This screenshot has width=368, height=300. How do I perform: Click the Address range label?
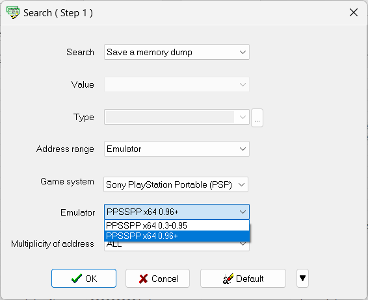click(x=65, y=149)
